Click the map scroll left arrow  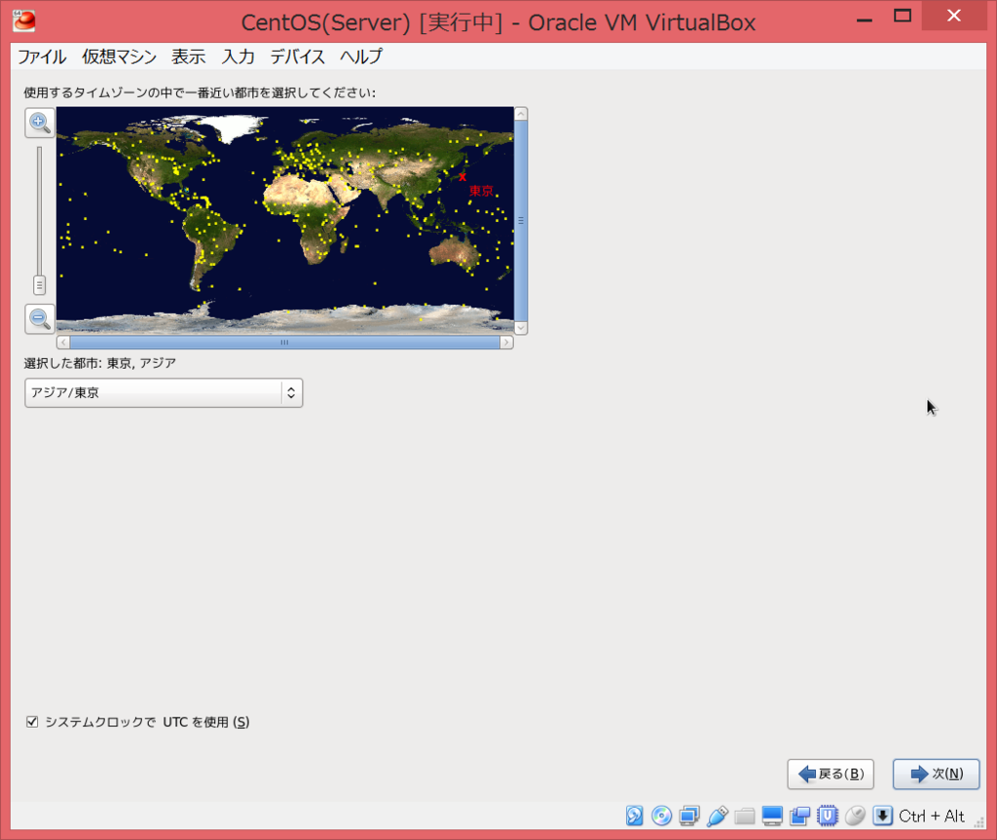click(x=63, y=342)
